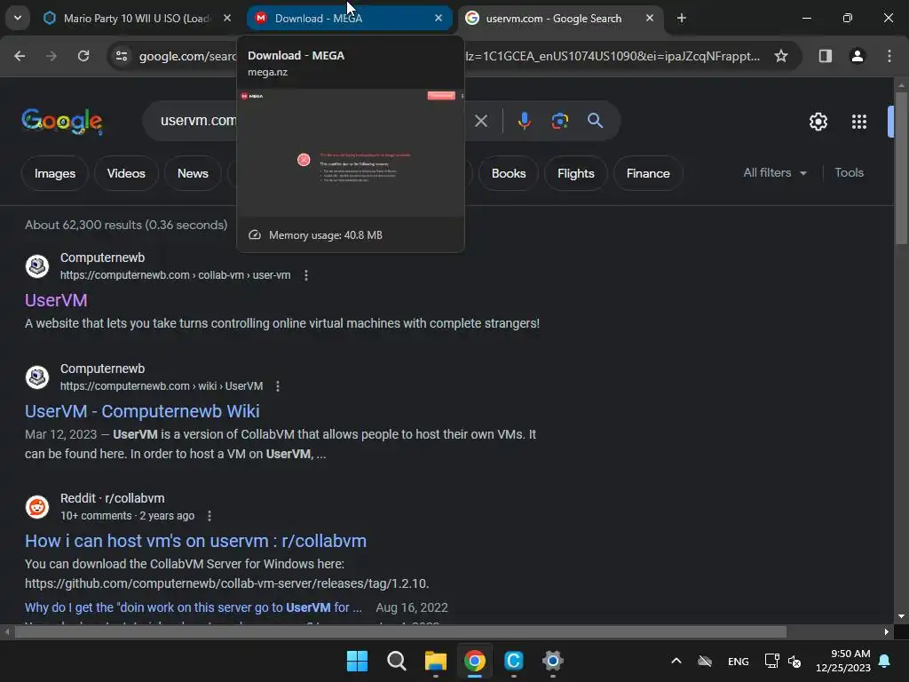Start voice search with microphone

524,121
